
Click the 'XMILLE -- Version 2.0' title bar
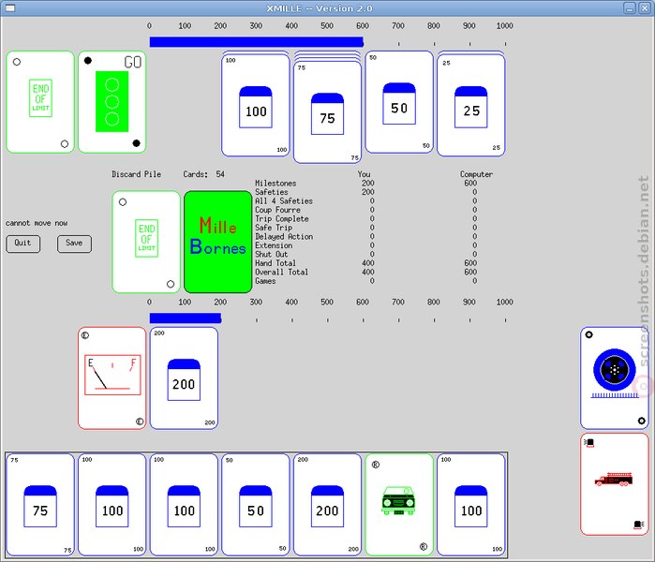(320, 8)
